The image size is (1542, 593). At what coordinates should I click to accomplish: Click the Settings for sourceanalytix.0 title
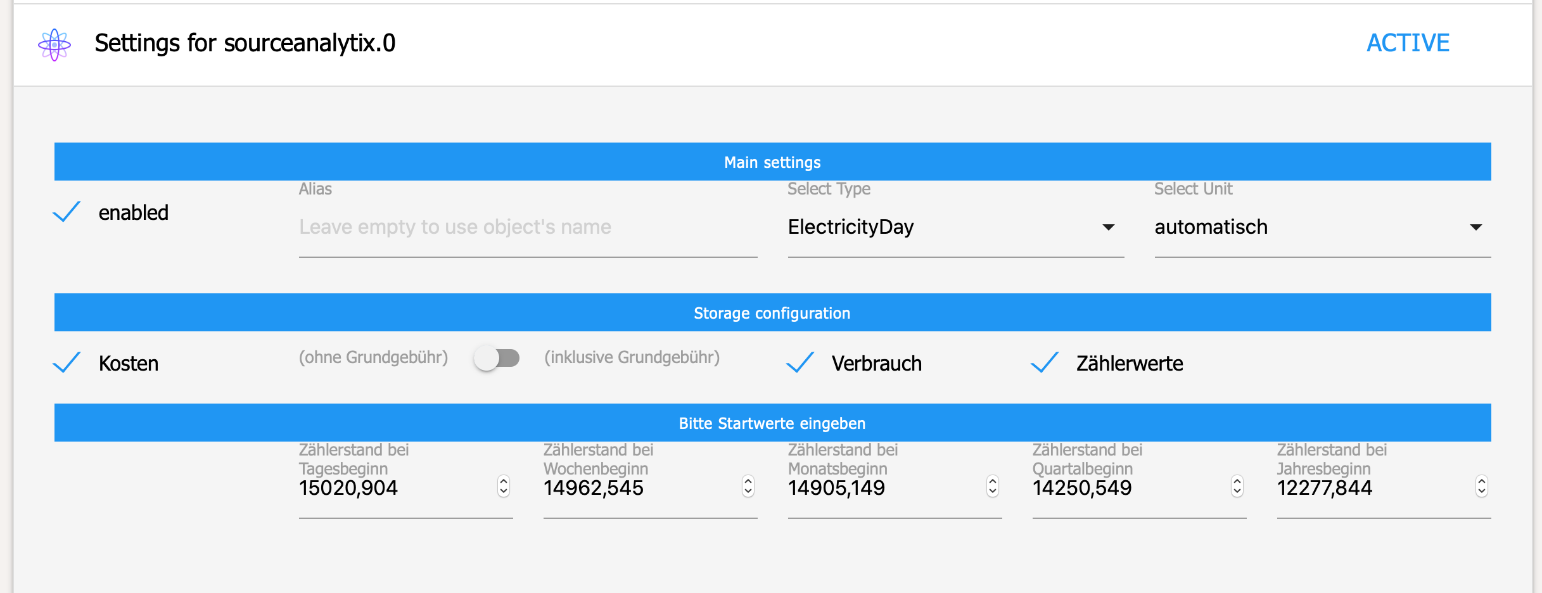[245, 43]
